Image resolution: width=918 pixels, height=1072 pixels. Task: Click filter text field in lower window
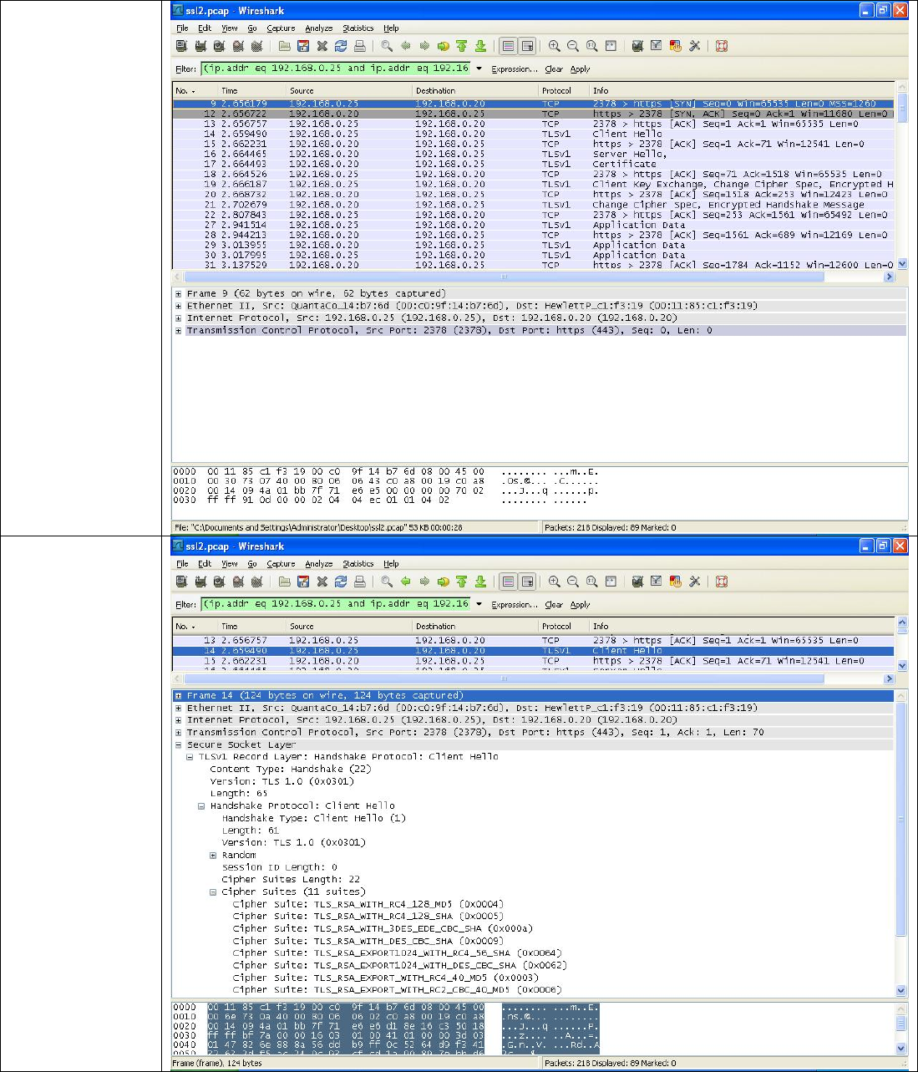coord(337,604)
